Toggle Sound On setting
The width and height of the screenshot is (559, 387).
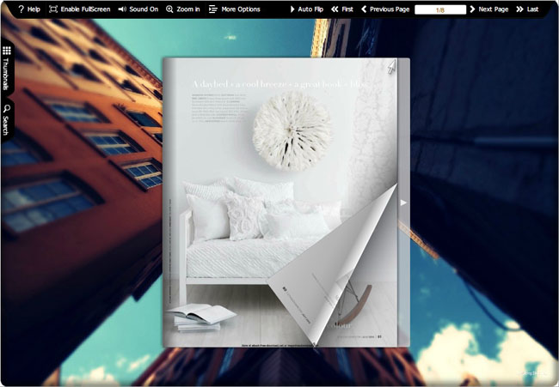click(x=138, y=9)
